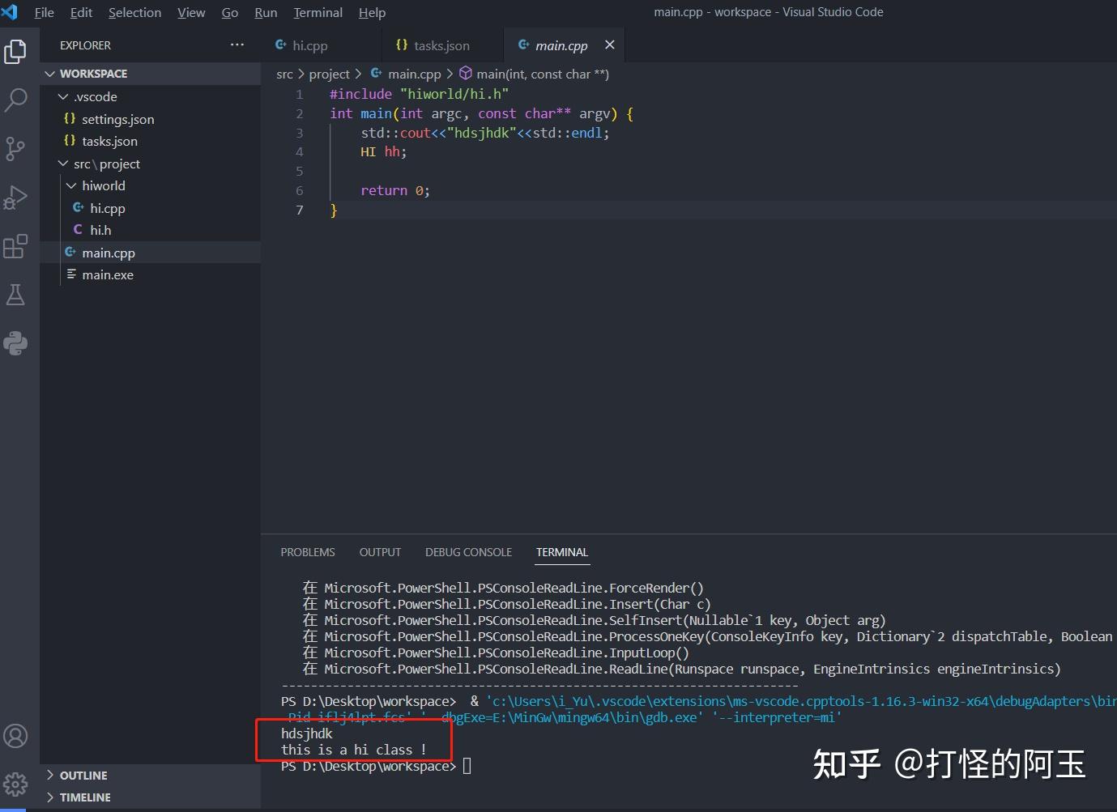Open the Source Control view
Screen dimensions: 1117x812
click(16, 148)
